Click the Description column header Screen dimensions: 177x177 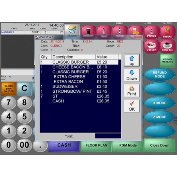(x=73, y=57)
